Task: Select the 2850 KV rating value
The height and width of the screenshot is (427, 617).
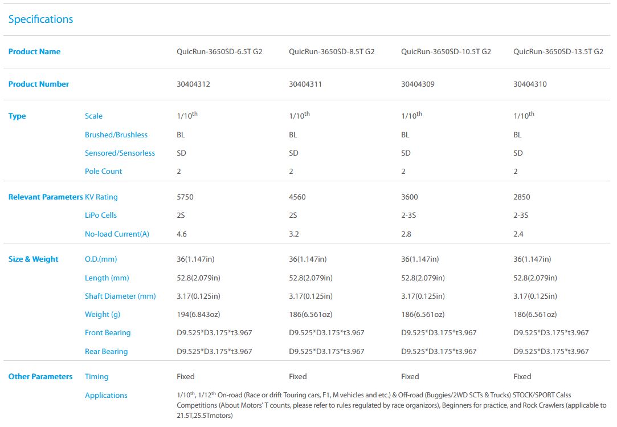Action: tap(521, 197)
